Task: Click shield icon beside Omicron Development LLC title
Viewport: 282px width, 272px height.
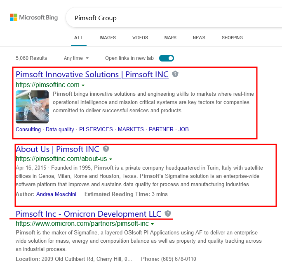Action: pos(168,213)
